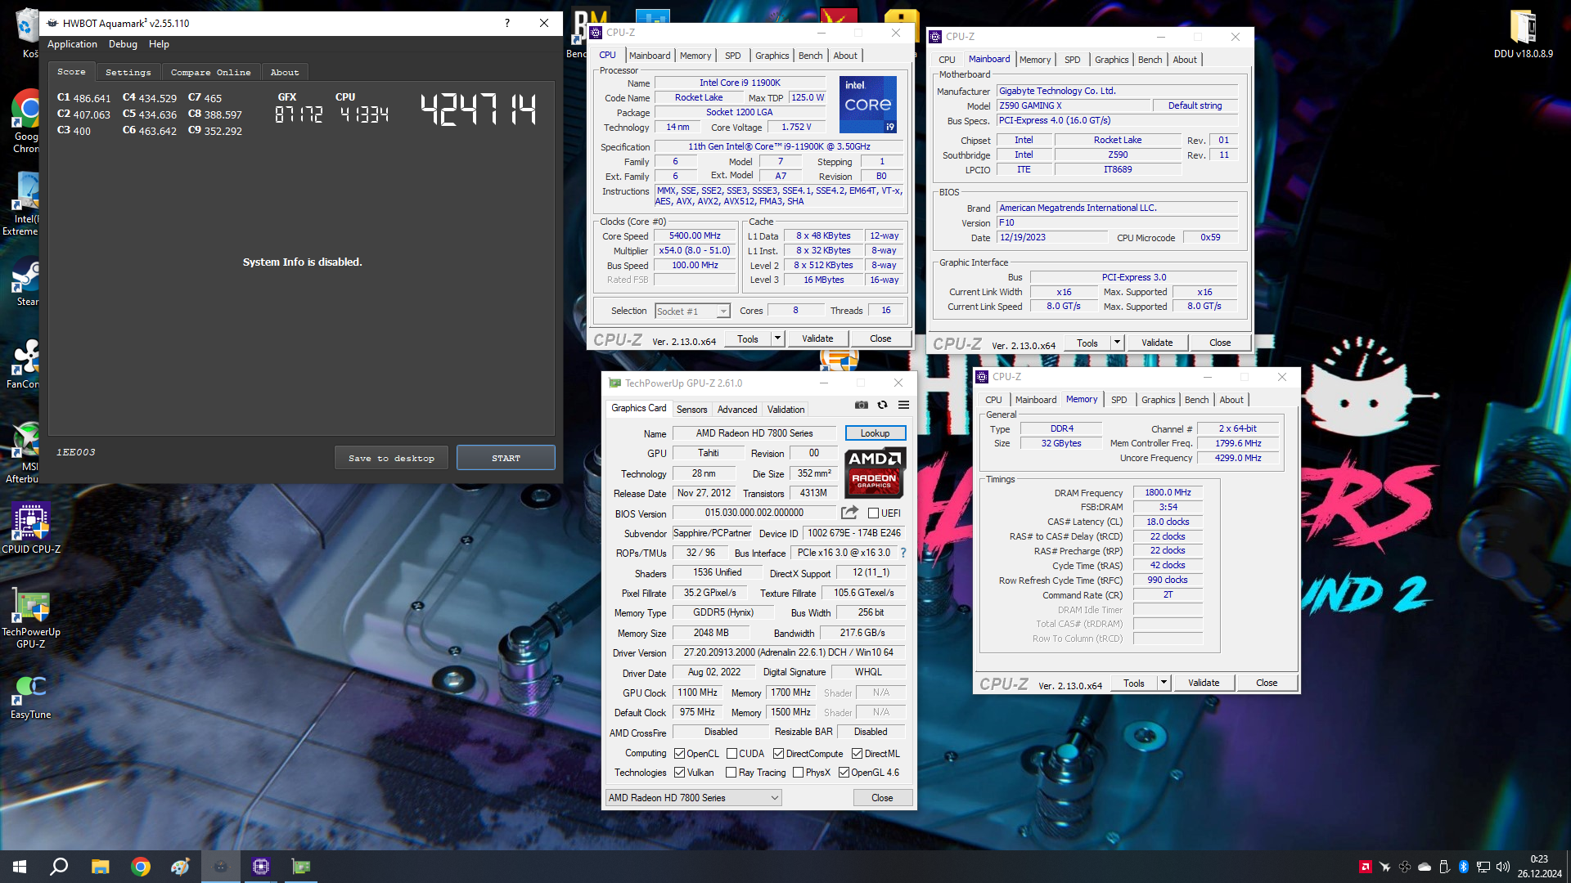Viewport: 1571px width, 883px height.
Task: Switch to Compare Online tab in Aquamark3
Action: pyautogui.click(x=210, y=73)
